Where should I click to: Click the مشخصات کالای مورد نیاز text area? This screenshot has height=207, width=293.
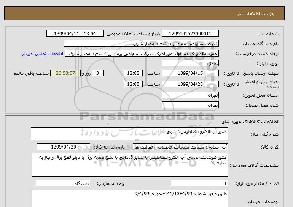tap(130, 165)
